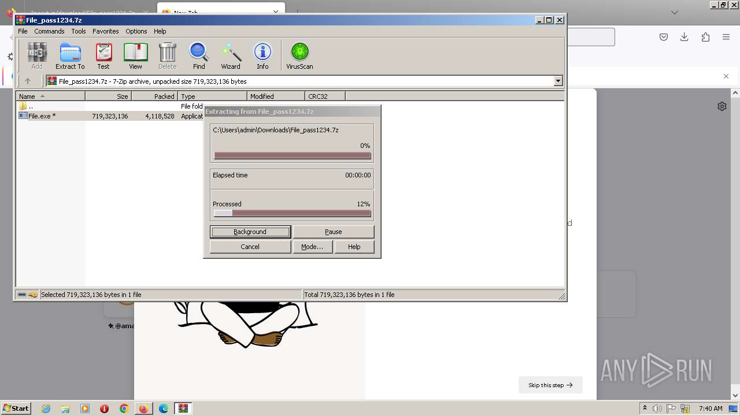
Task: Open the Help menu
Action: click(160, 31)
